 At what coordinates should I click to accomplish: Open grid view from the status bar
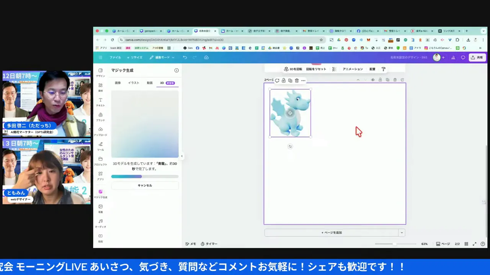pyautogui.click(x=466, y=244)
